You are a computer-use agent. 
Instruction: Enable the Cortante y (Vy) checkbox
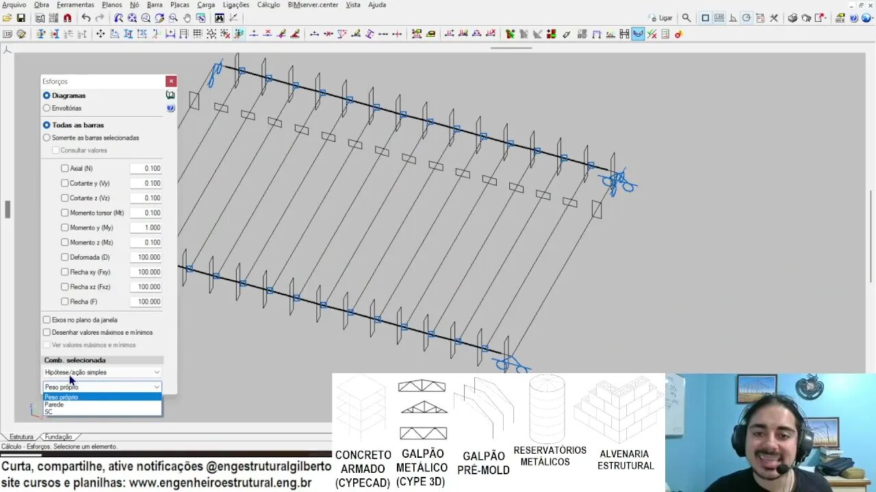click(64, 183)
